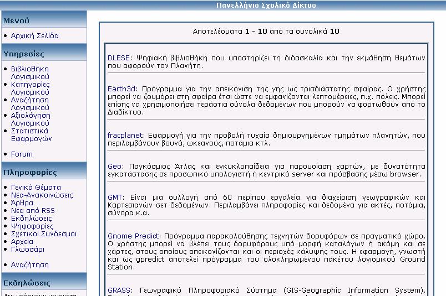Go to Αρχεία link
The width and height of the screenshot is (446, 296).
coord(22,242)
